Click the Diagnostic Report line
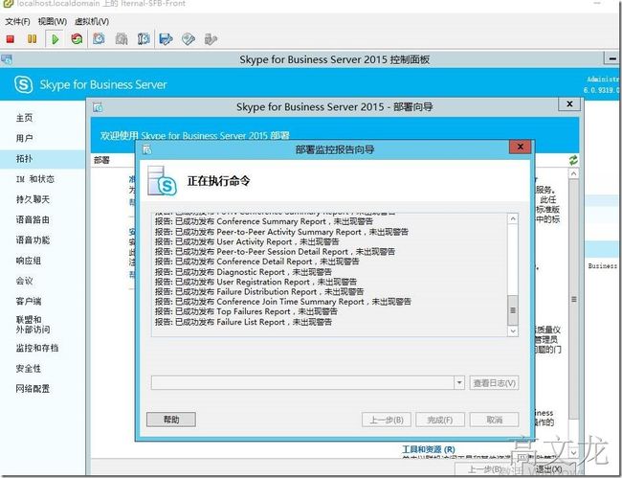 click(x=243, y=272)
